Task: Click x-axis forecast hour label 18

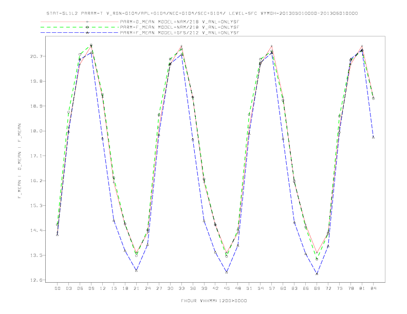Action: click(125, 288)
